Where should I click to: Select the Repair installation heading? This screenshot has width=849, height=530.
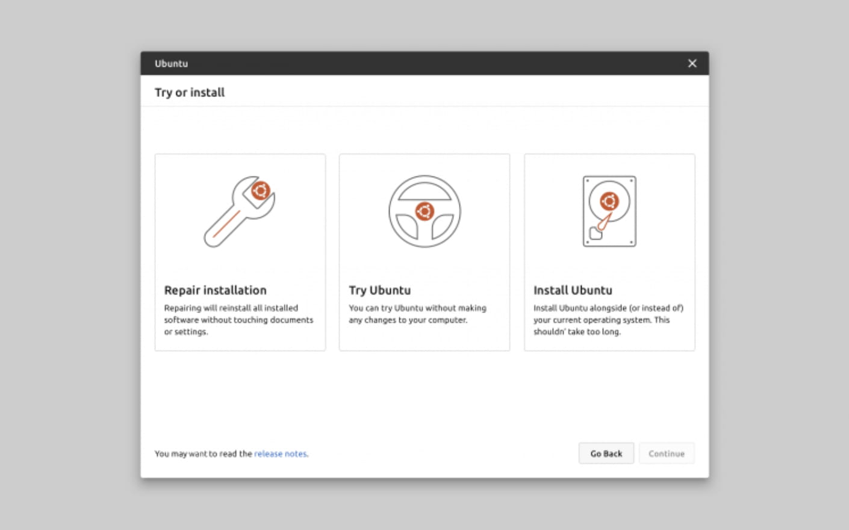click(x=215, y=290)
